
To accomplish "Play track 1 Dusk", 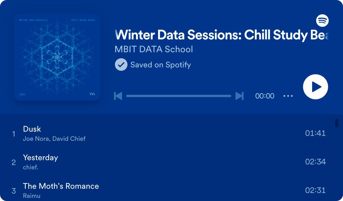I will [171, 133].
